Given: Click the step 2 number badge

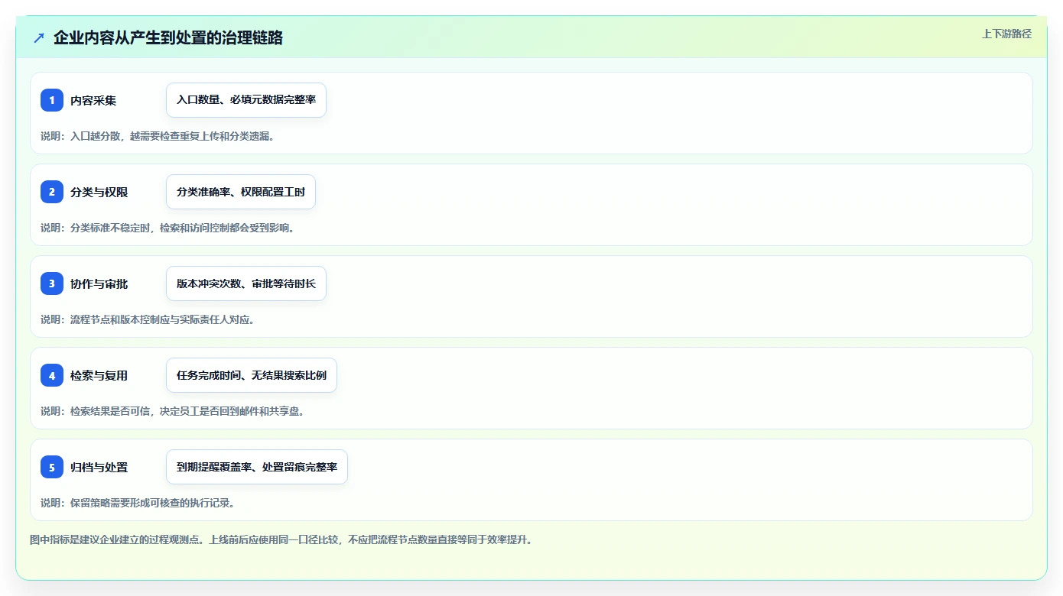Looking at the screenshot, I should (52, 192).
